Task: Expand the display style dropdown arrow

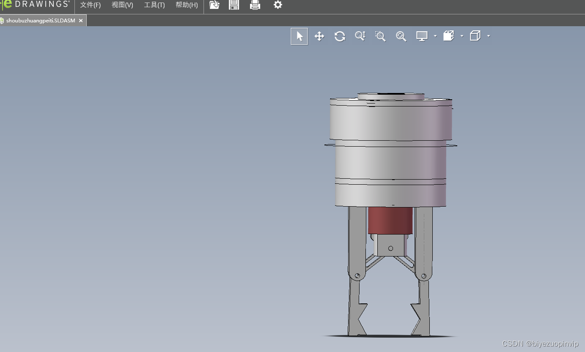Action: coord(489,36)
